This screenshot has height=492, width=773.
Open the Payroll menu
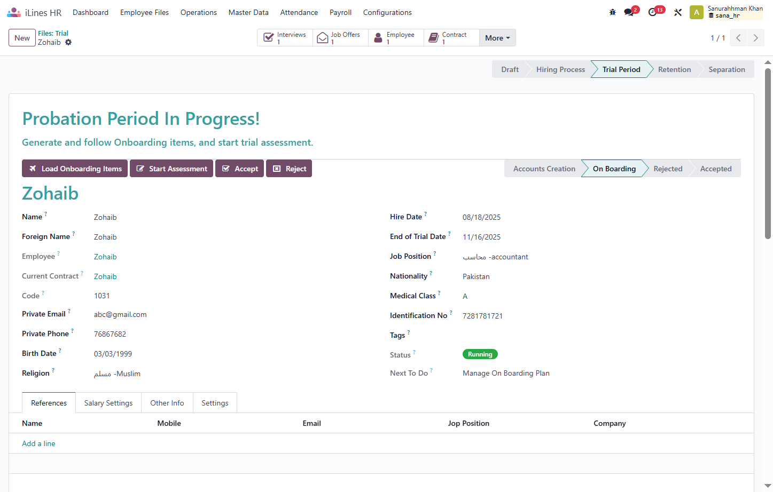[340, 12]
